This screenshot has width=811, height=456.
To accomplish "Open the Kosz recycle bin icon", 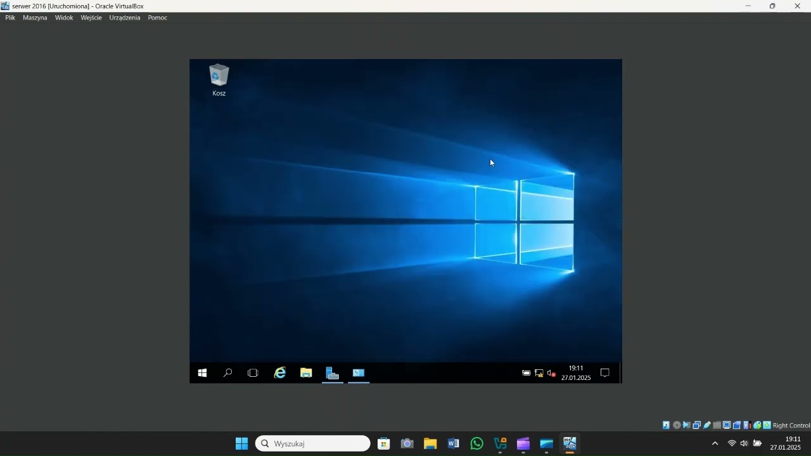I will coord(219,80).
